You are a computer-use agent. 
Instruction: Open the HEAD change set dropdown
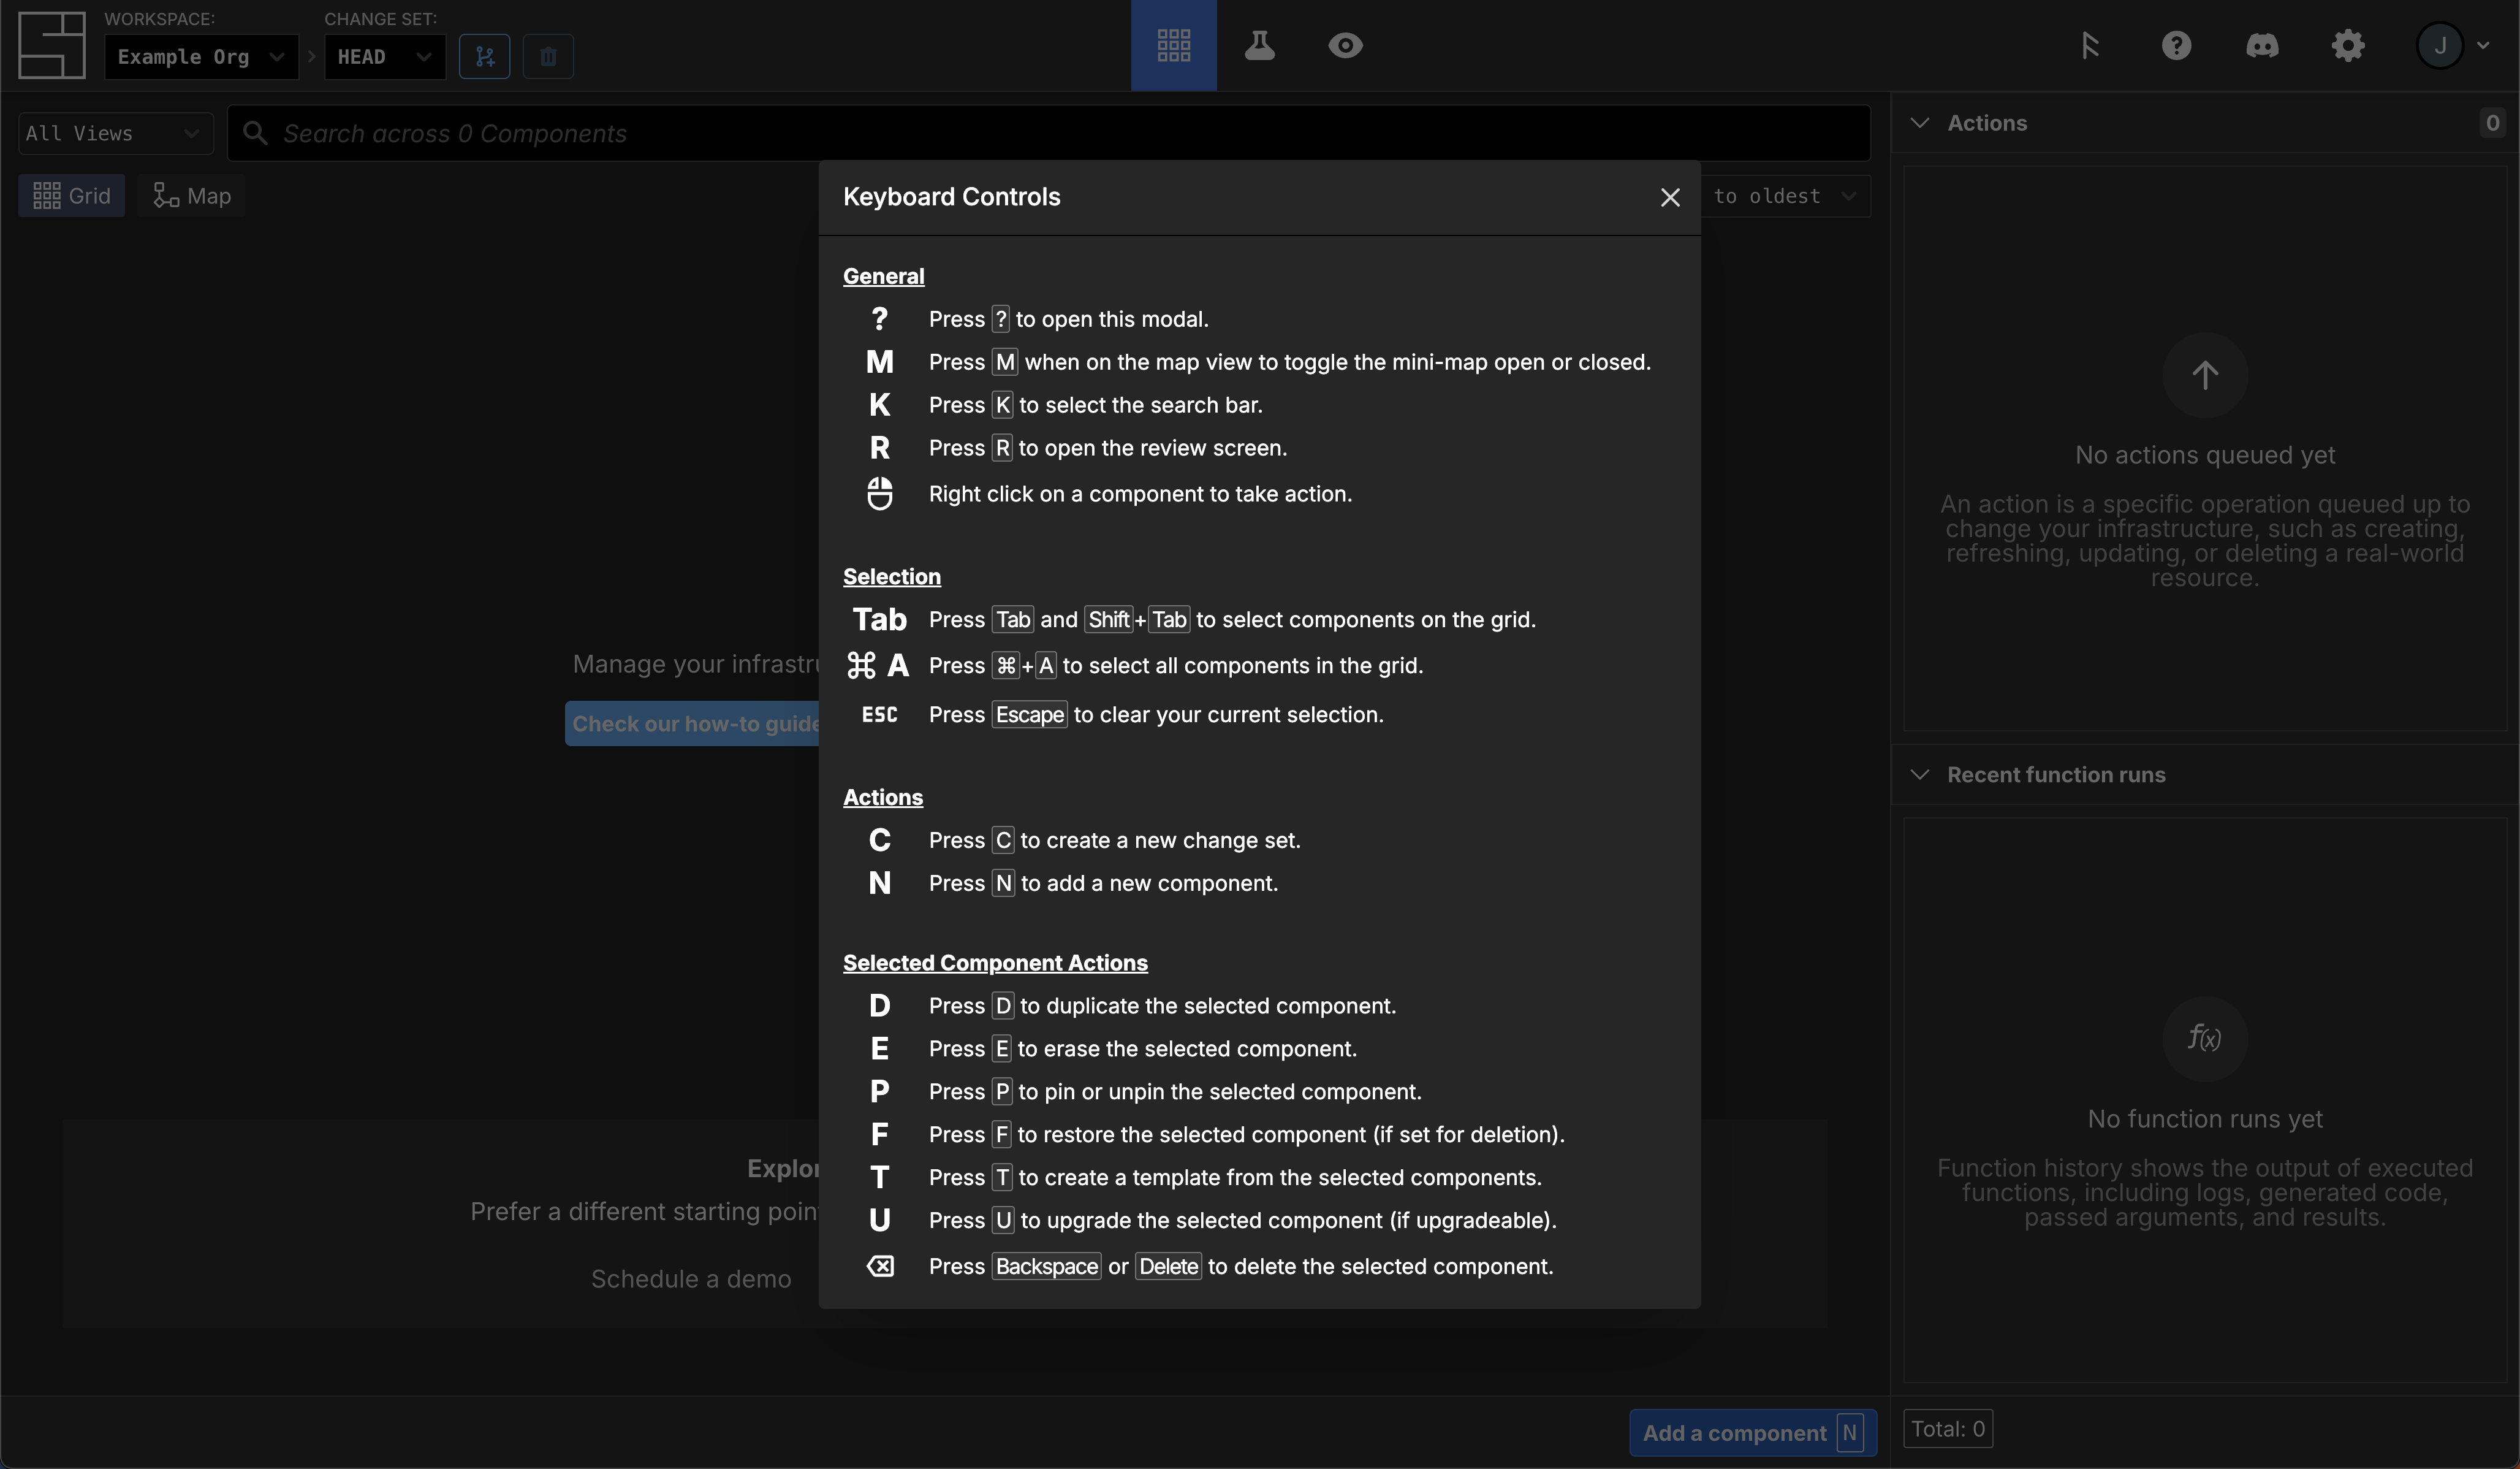point(384,57)
